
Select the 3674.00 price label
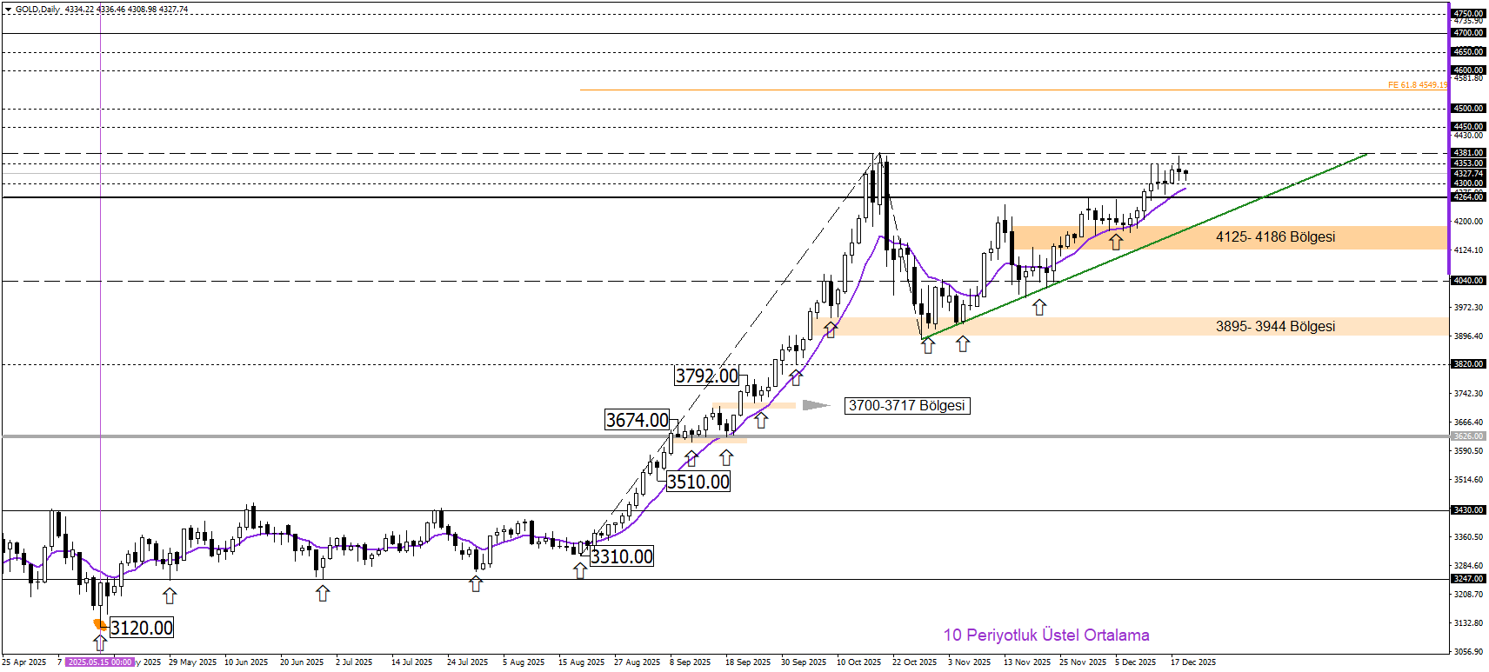coord(638,420)
